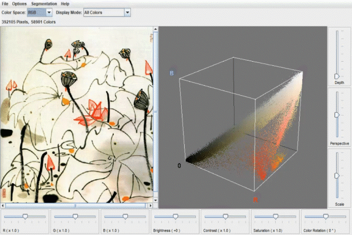Click the Saturation slider handle

(276, 216)
